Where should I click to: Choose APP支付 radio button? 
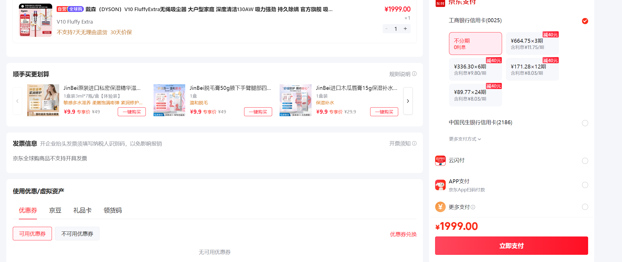pyautogui.click(x=585, y=185)
